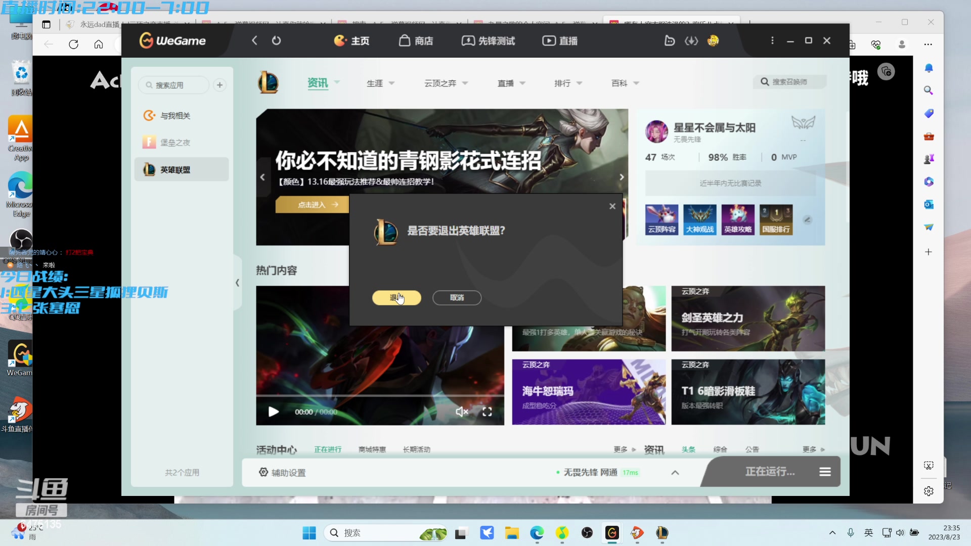Open the 直播 live tab in WeGame
Screen dimensions: 971x546
560,40
